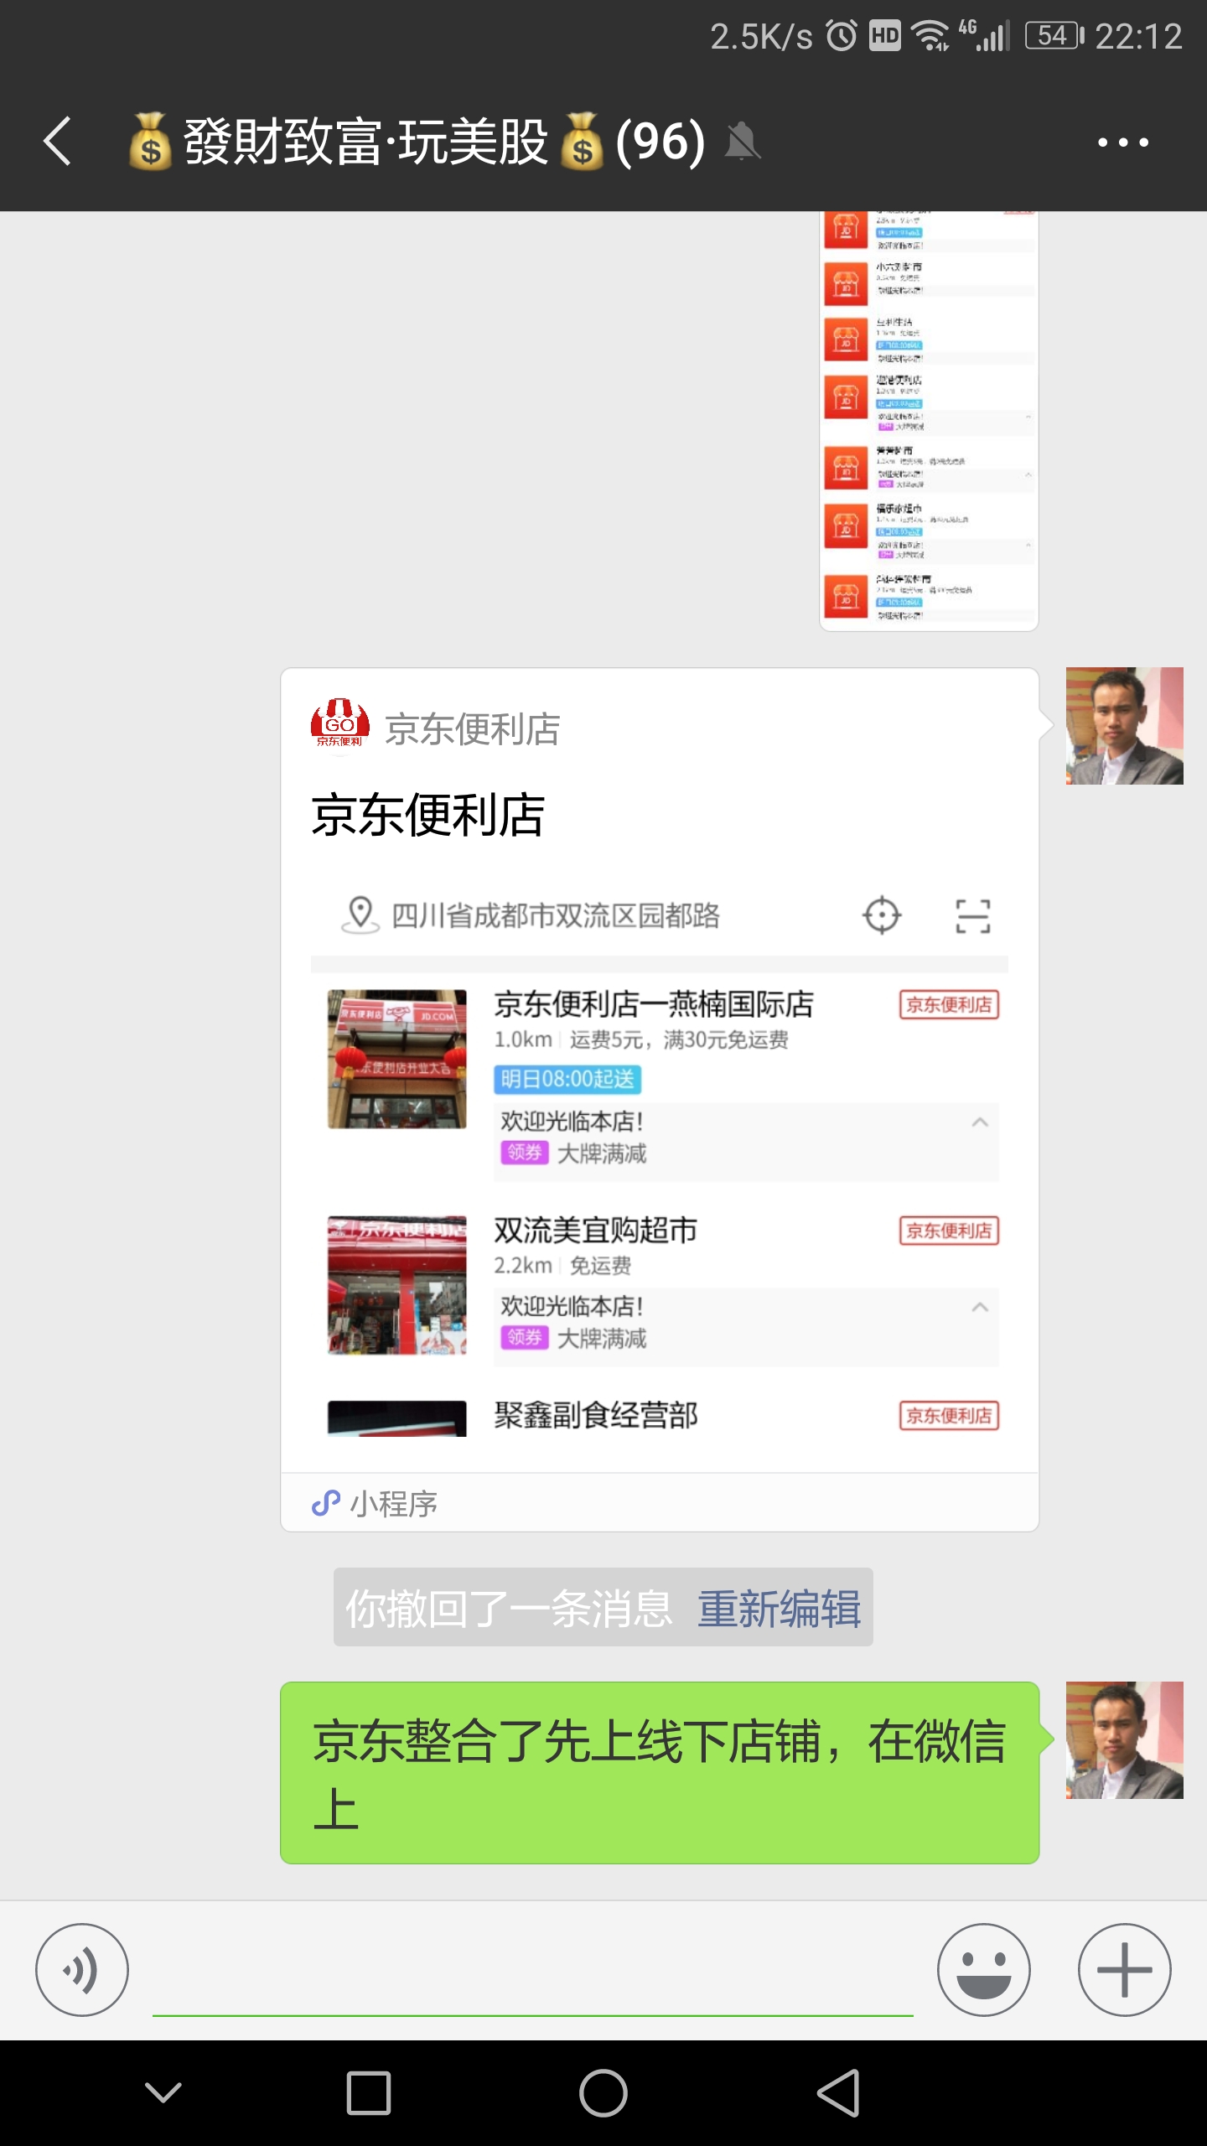Open store 聚鑫副食经营部
1207x2146 pixels.
595,1415
